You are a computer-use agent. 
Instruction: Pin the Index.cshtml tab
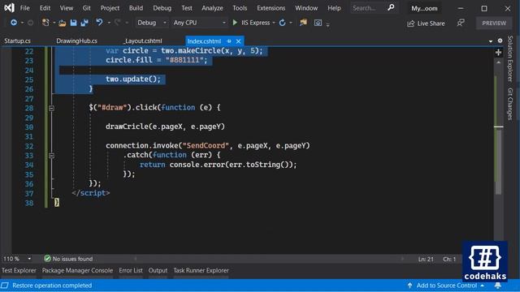tap(229, 41)
